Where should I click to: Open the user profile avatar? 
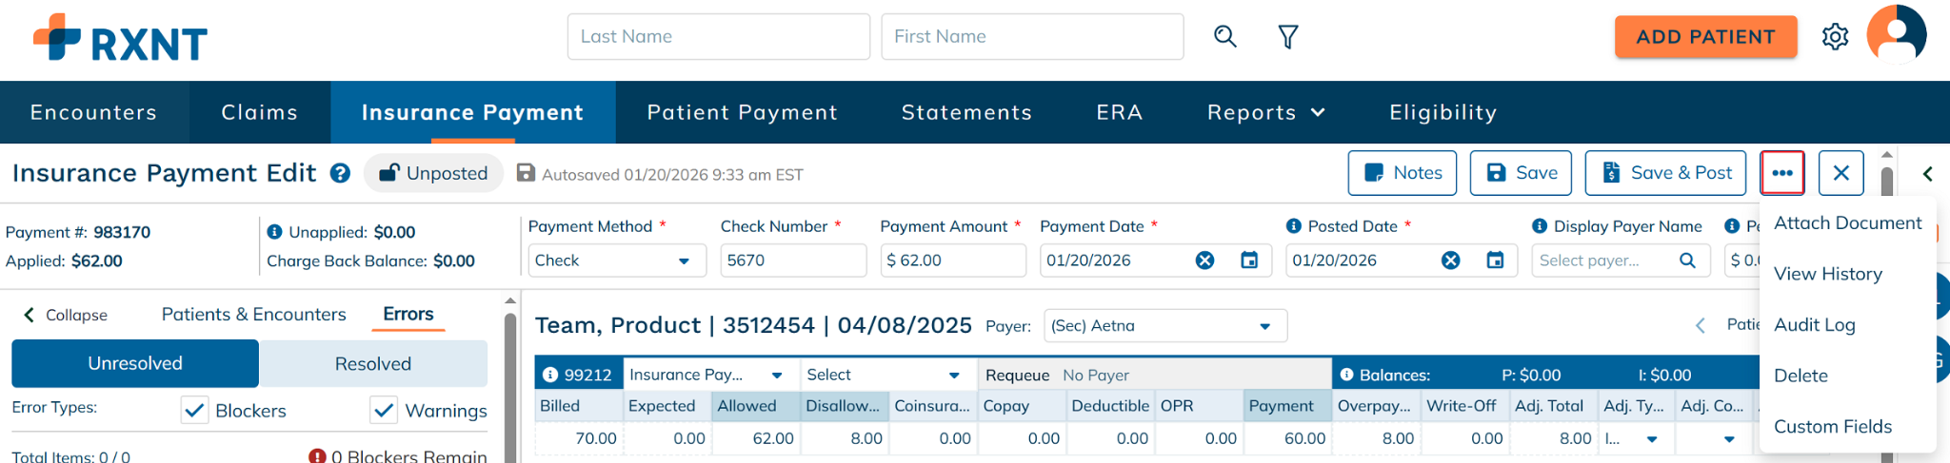(1896, 34)
